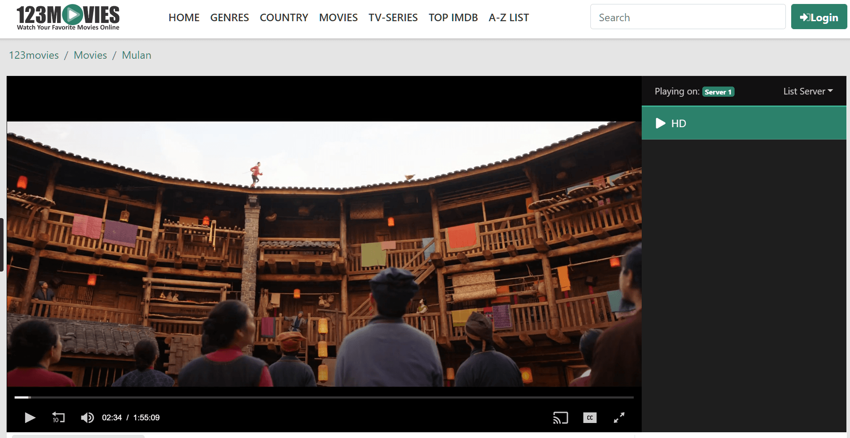Viewport: 850px width, 438px height.
Task: Open the TOP IMDB page
Action: (453, 18)
